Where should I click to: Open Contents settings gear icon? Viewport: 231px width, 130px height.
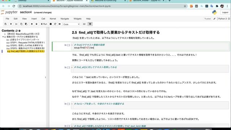coord(19,31)
